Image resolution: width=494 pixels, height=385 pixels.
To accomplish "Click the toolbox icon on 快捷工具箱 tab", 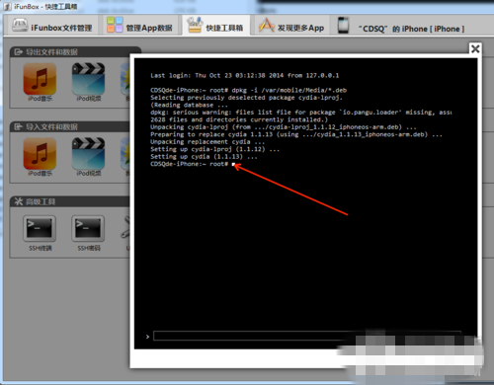I will point(194,25).
